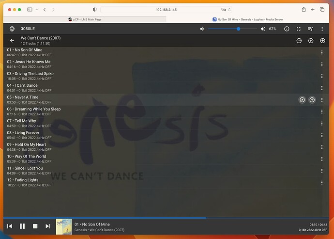The width and height of the screenshot is (334, 239).
Task: Go forward in Safari history
Action: point(53,10)
